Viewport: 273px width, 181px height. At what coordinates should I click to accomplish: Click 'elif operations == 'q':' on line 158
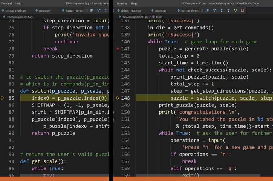point(204,168)
